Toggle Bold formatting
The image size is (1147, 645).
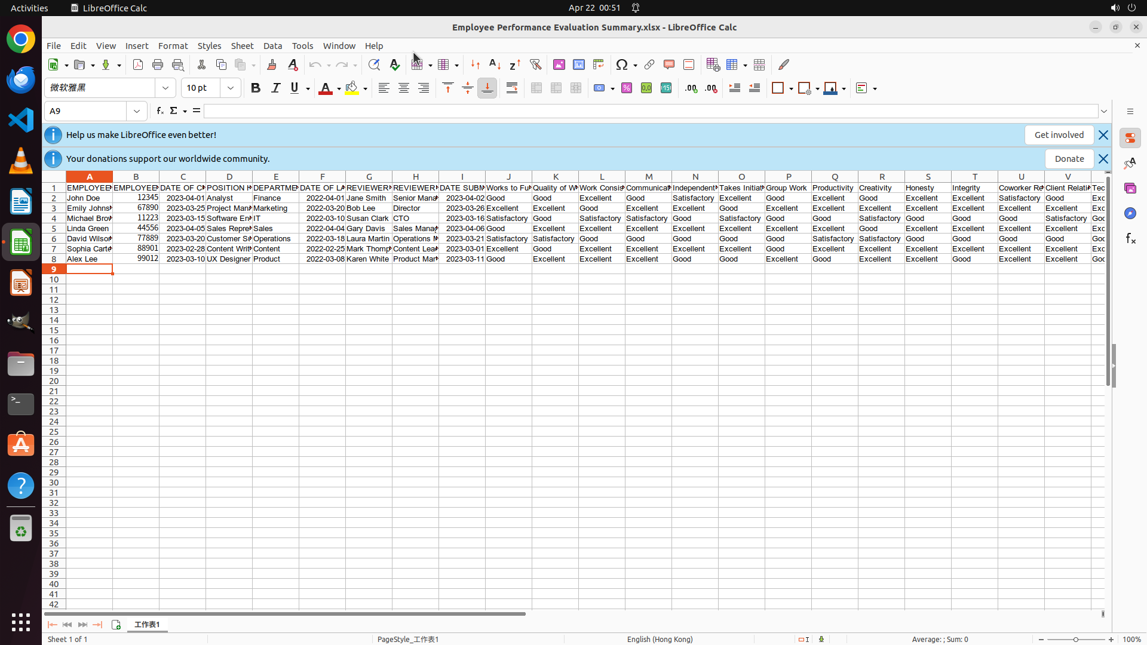(x=256, y=88)
